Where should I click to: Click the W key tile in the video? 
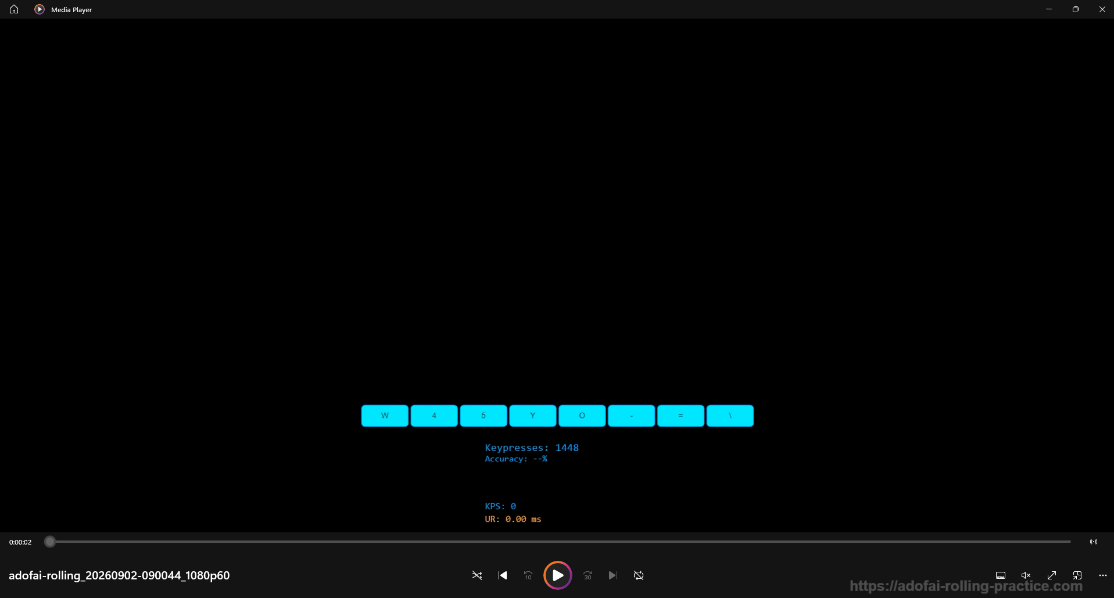pos(385,416)
